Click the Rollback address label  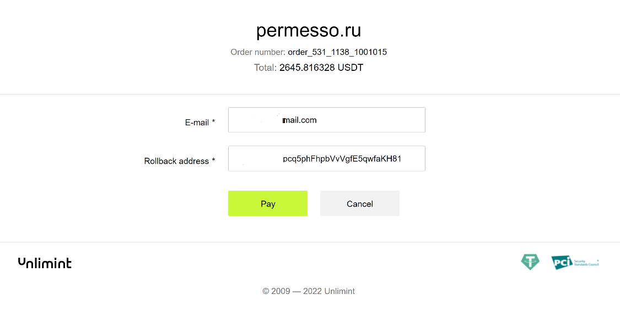(x=176, y=161)
